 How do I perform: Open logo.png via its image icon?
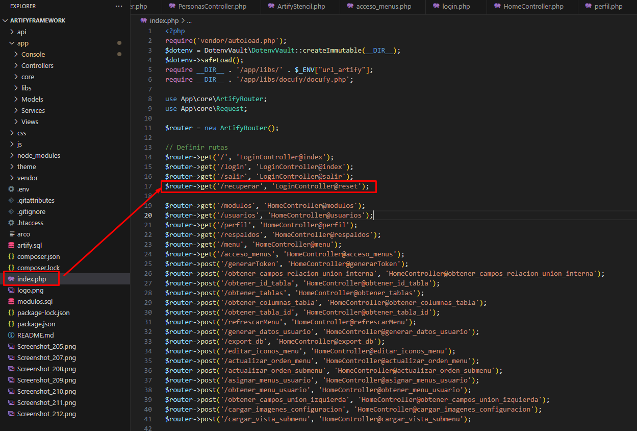tap(11, 290)
